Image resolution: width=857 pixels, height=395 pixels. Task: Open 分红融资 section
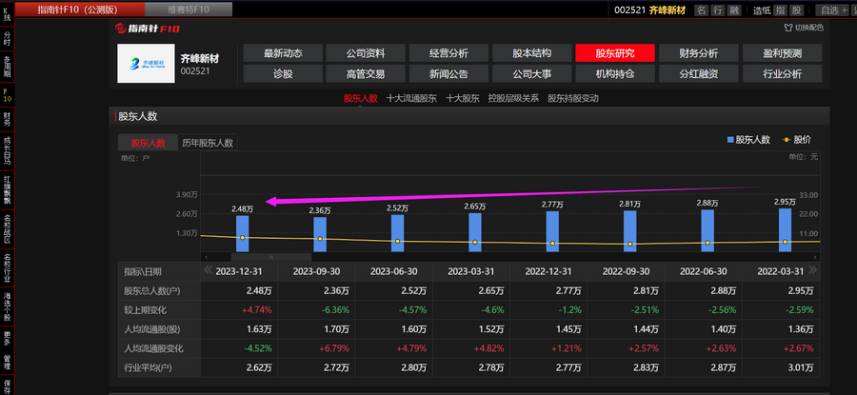point(699,73)
